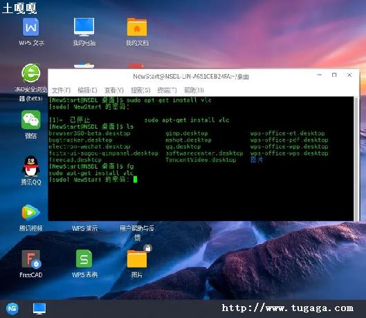The width and height of the screenshot is (366, 318).
Task: Open the WPS 文字 desktop icon
Action: [31, 27]
